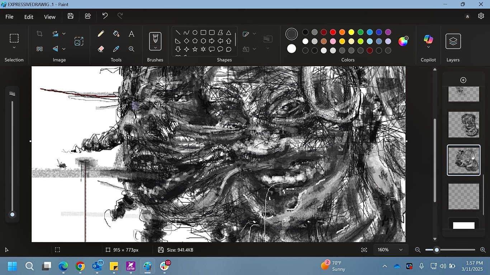The width and height of the screenshot is (490, 275).
Task: Open the File menu
Action: point(9,16)
